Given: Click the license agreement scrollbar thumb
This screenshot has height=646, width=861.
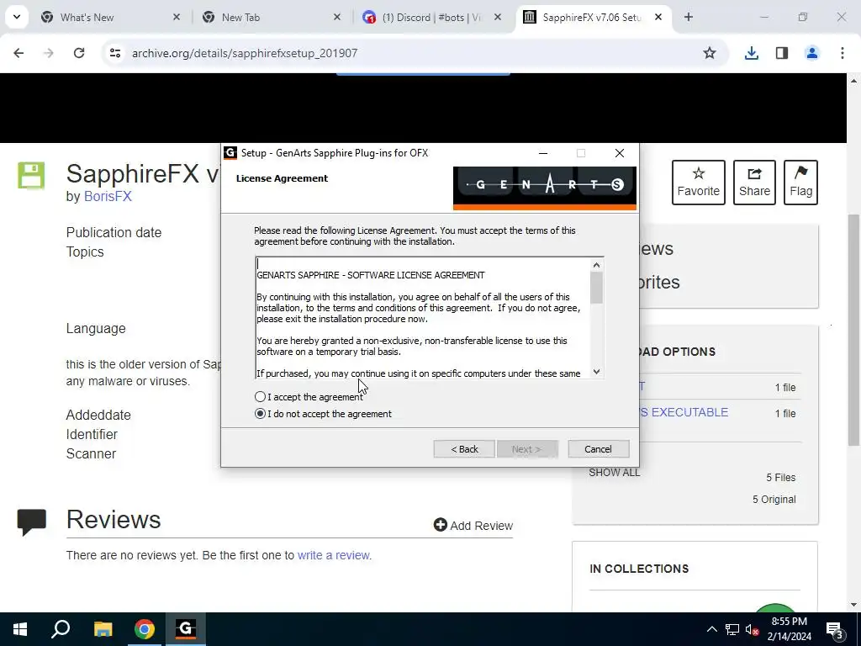Looking at the screenshot, I should pos(596,288).
